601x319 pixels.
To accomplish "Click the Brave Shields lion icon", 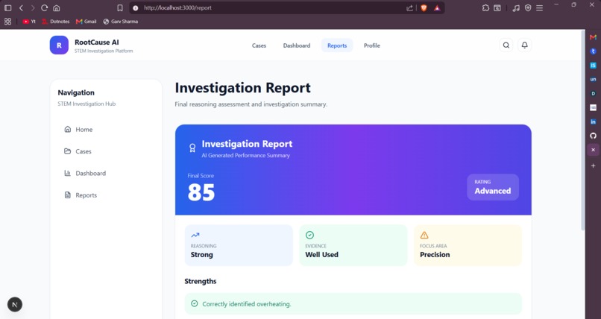I will click(424, 7).
